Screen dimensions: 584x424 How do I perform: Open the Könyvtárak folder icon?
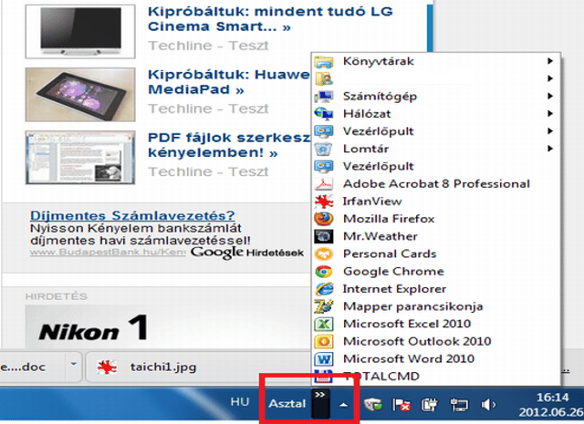coord(324,61)
